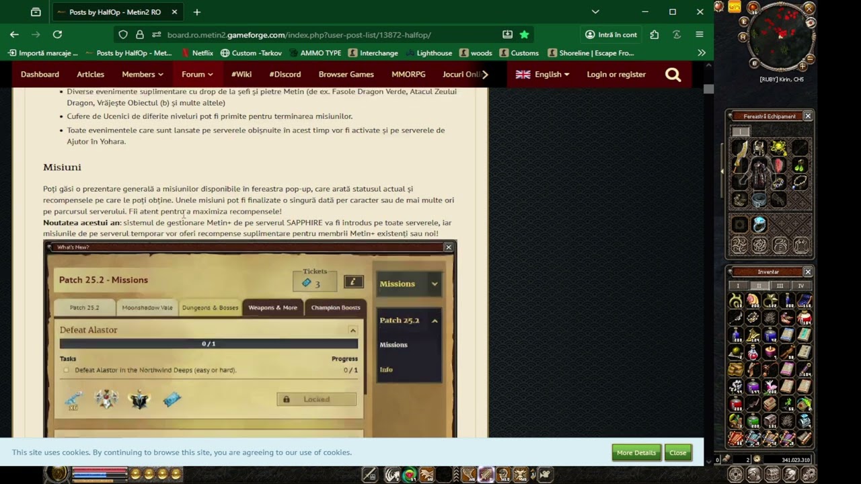Screen dimensions: 861x484
Task: Click the minimap E round button
Action: [x=744, y=22]
